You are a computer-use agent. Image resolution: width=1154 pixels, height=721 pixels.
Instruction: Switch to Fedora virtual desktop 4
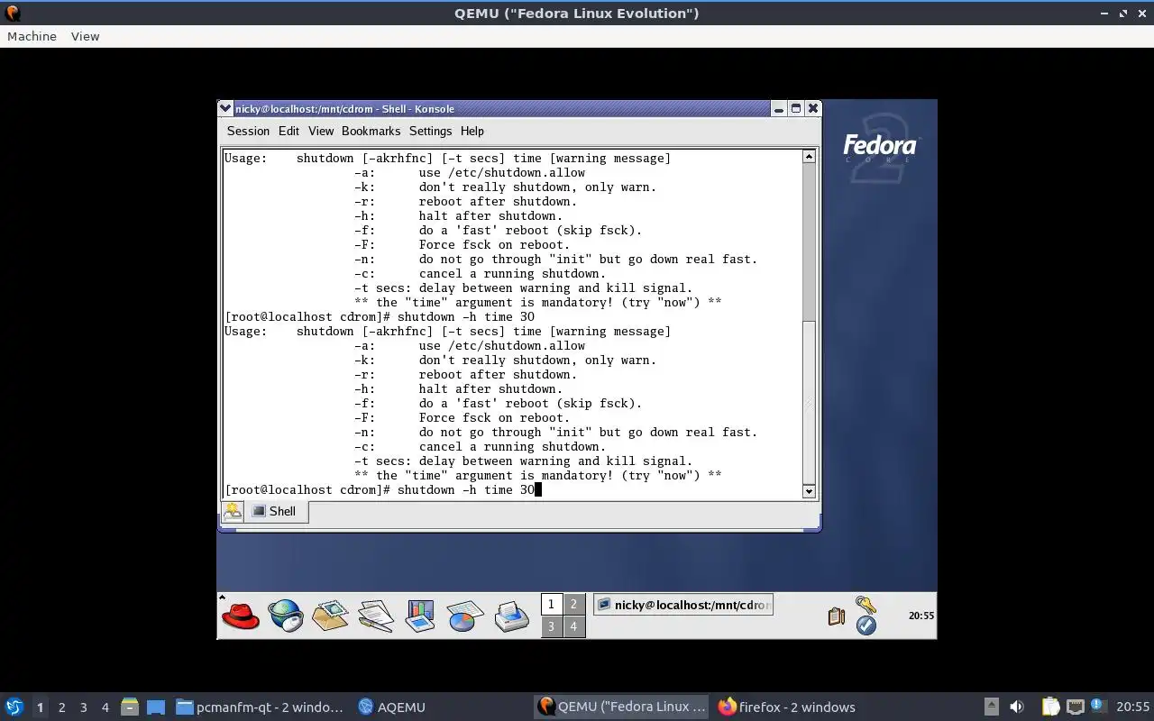coord(573,625)
